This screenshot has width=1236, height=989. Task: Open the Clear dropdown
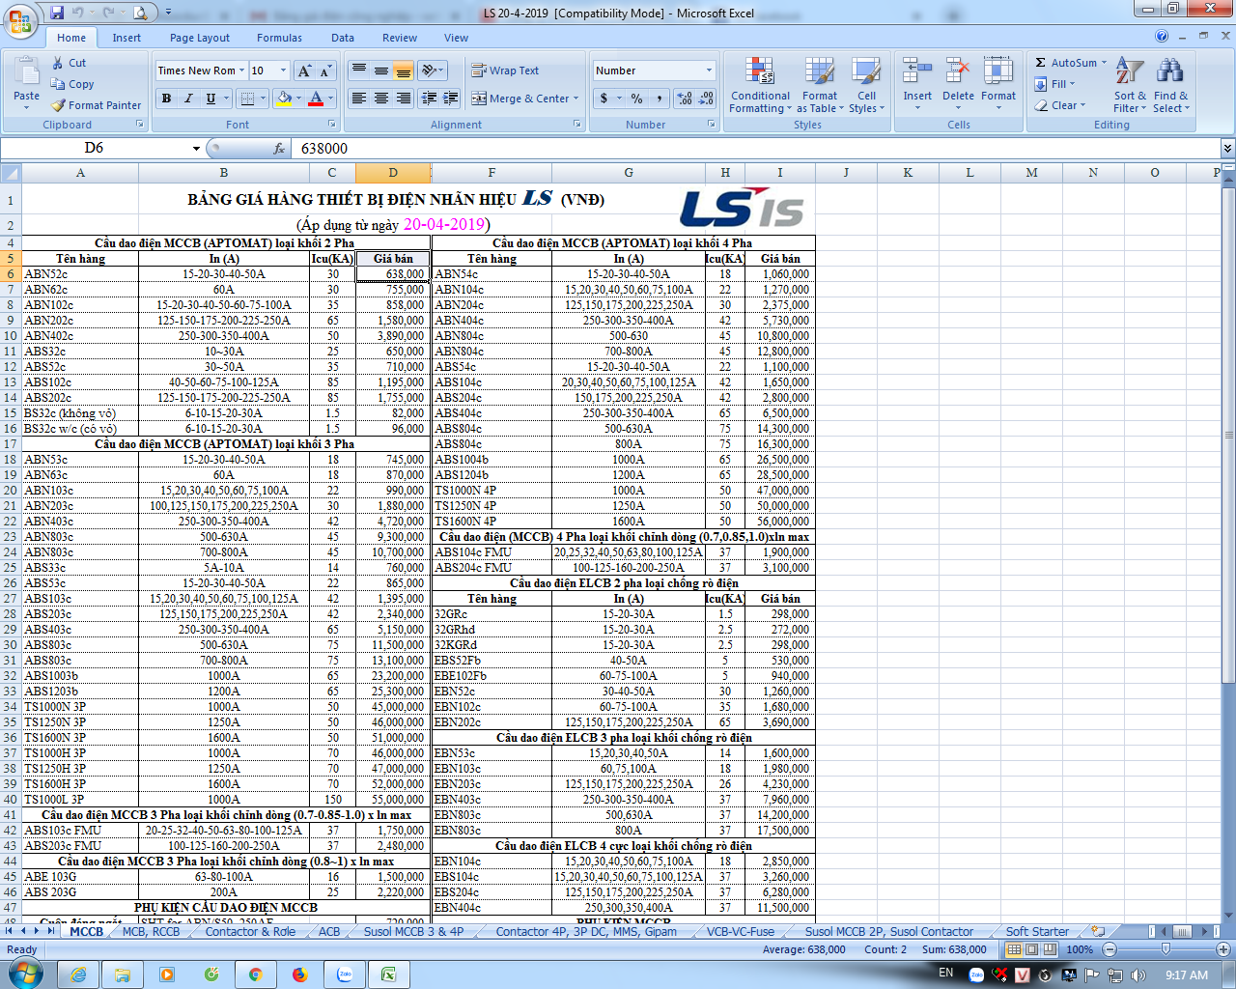click(x=1060, y=105)
